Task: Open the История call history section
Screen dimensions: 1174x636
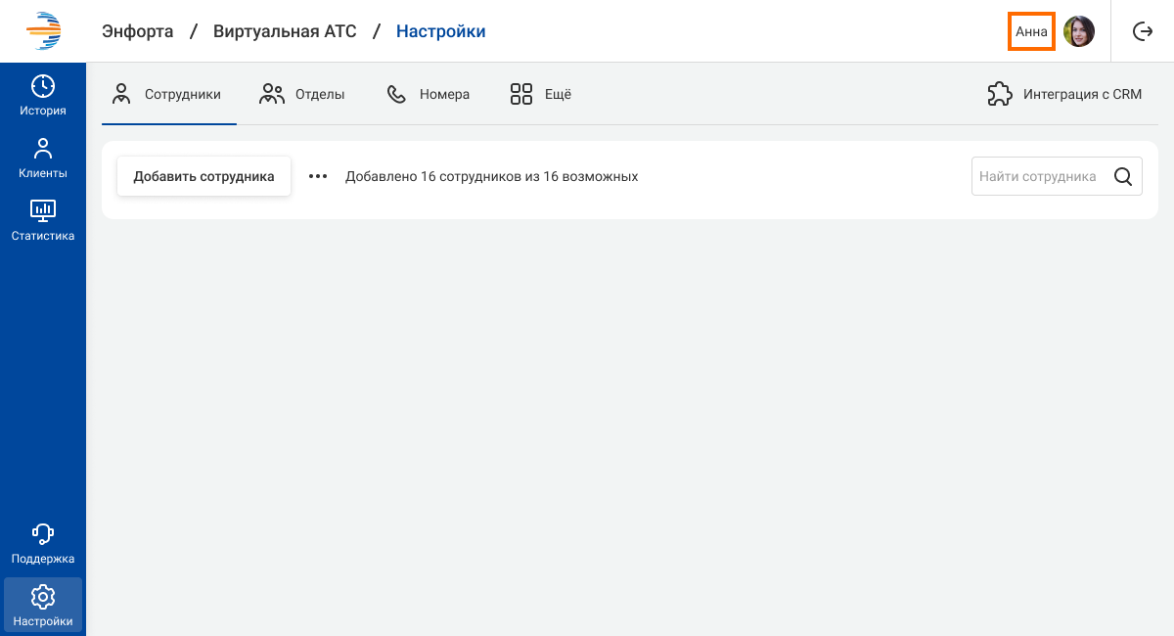Action: pyautogui.click(x=43, y=96)
